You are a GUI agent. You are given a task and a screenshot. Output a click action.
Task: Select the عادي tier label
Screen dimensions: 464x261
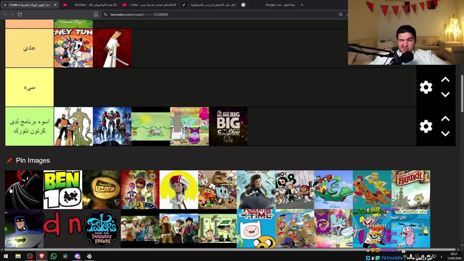29,48
